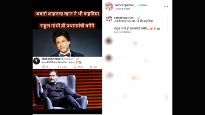Click the views bar-chart icon showing 2M
Screen dimensions: 205x115
click(91, 67)
